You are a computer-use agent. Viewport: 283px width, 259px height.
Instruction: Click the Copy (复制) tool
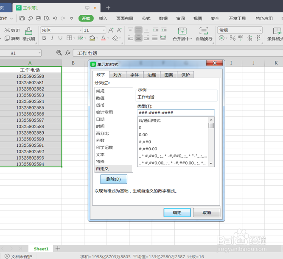coord(12,39)
